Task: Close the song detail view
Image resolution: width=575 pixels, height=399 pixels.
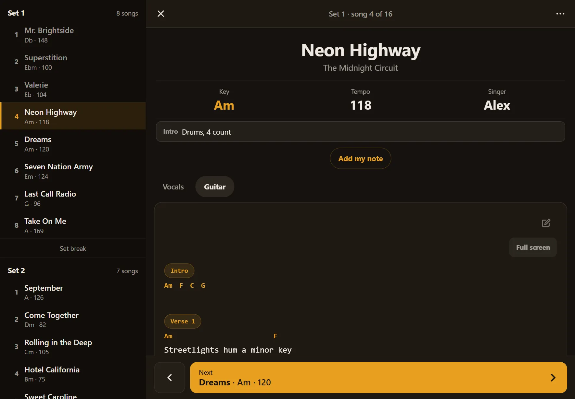Action: pos(161,14)
